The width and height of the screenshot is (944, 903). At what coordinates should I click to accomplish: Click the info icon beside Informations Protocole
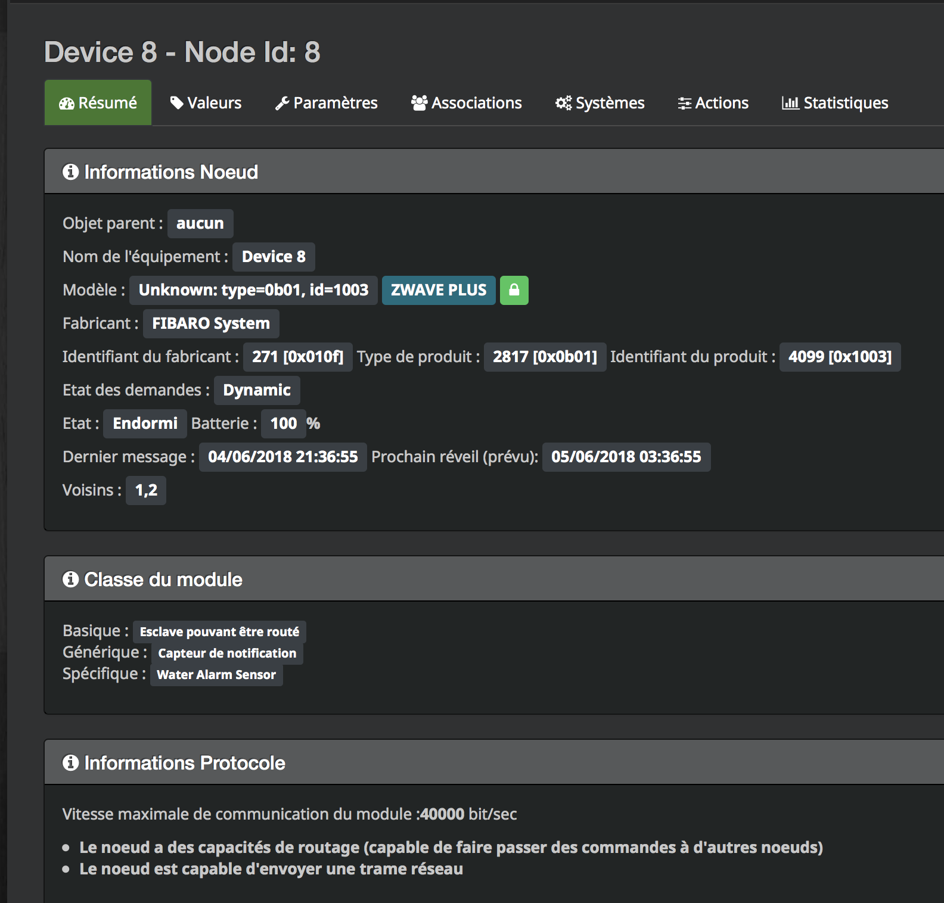(x=70, y=762)
